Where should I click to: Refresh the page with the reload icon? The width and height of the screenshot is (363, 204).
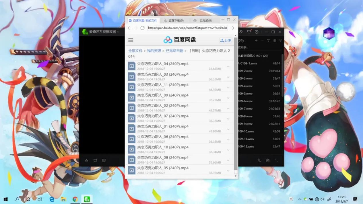pyautogui.click(x=142, y=28)
